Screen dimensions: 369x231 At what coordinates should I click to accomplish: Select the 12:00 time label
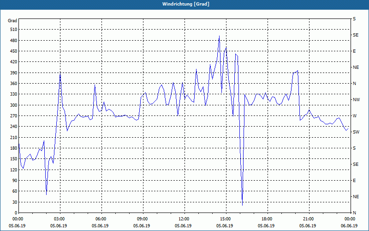click(183, 219)
